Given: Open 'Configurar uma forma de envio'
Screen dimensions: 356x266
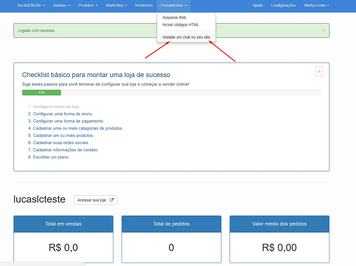Looking at the screenshot, I should 63,114.
